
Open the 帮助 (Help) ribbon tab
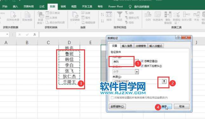click(100, 6)
